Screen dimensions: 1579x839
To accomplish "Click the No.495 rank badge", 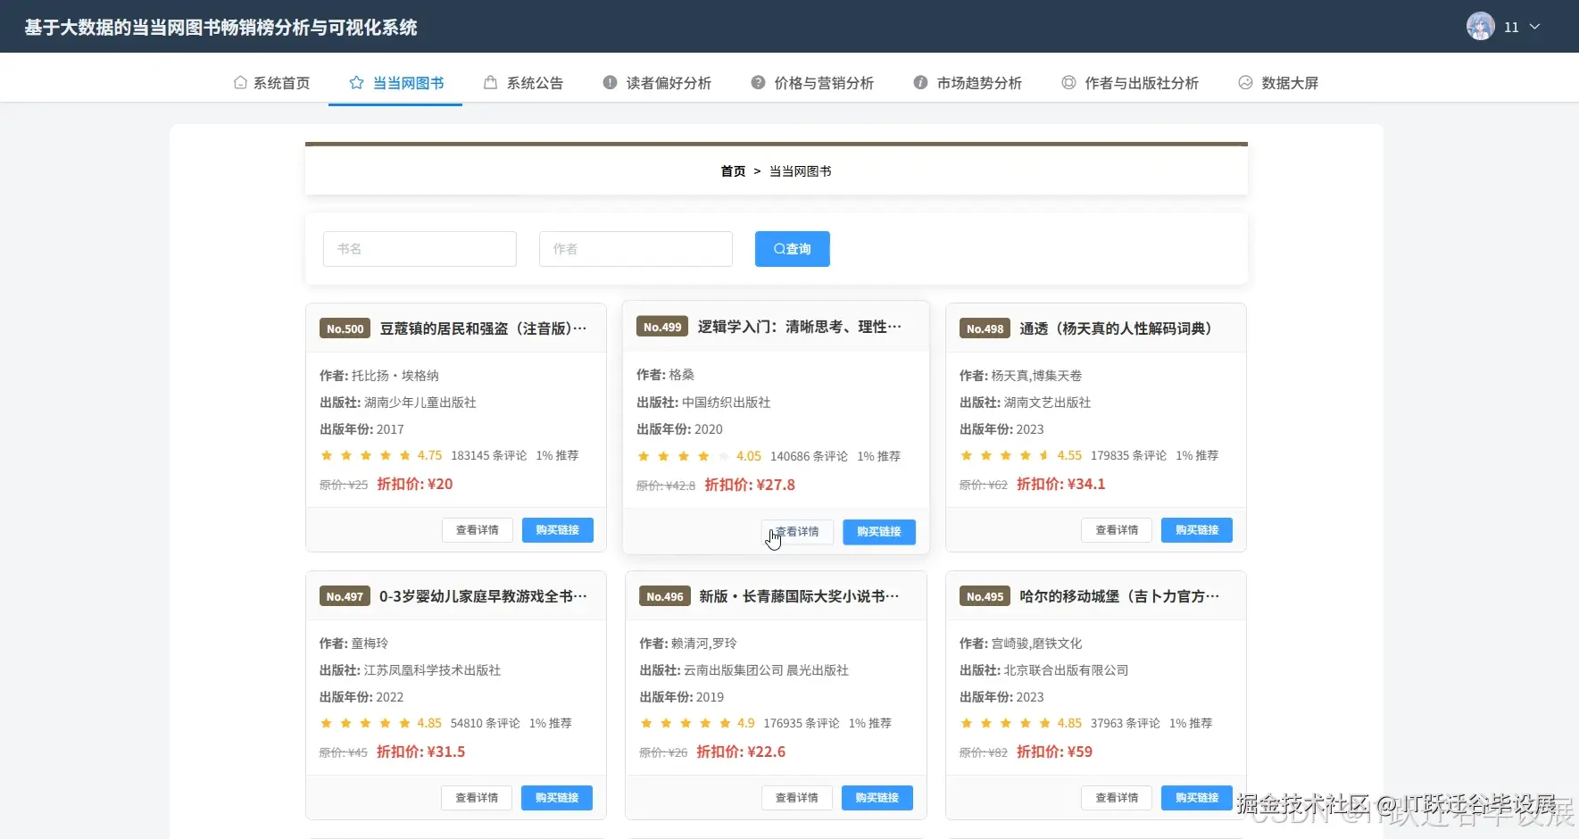I will [985, 596].
